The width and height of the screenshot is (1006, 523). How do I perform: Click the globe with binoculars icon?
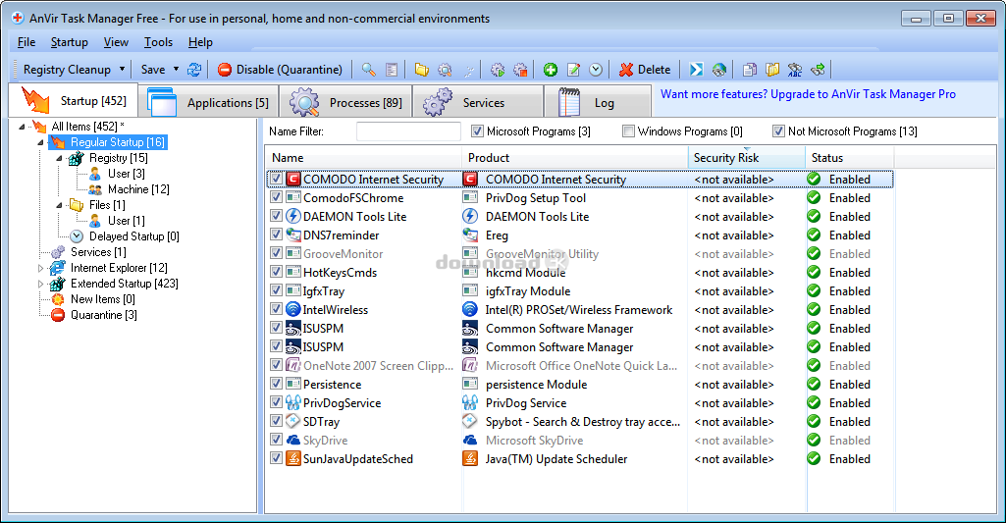click(x=719, y=70)
